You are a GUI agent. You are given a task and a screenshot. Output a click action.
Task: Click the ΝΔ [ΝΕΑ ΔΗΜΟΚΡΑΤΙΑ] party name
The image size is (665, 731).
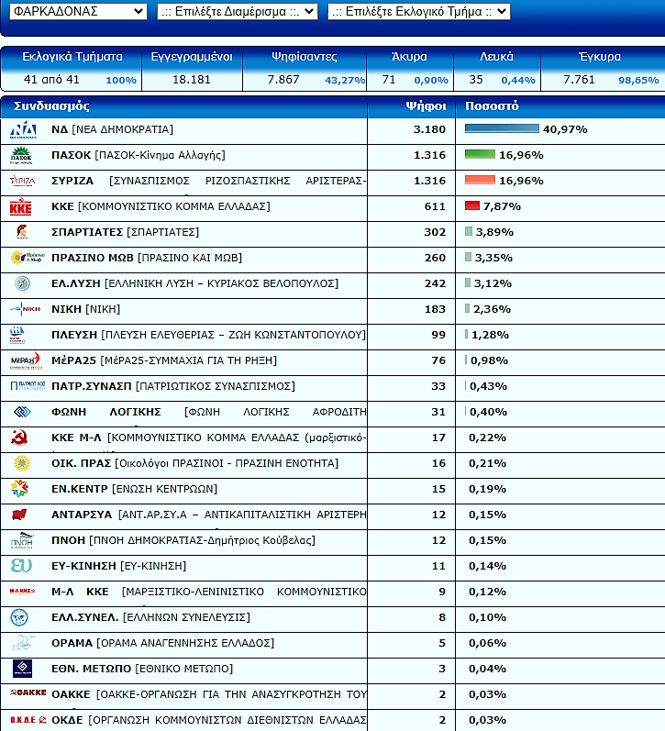112,130
